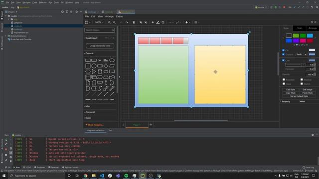
Task: Delete selection with the trash icon
Action: point(134,22)
